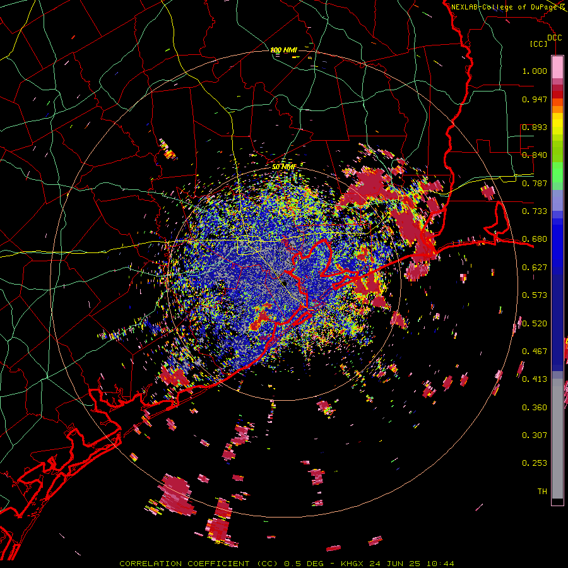This screenshot has height=568, width=568.
Task: Pick the bright green swatch on the color bar
Action: [x=557, y=172]
